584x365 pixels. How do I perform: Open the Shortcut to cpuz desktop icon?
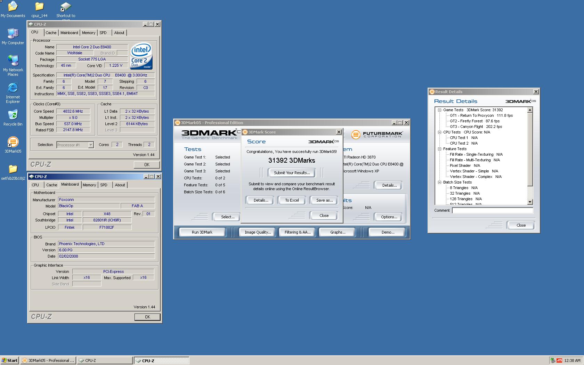pyautogui.click(x=66, y=9)
